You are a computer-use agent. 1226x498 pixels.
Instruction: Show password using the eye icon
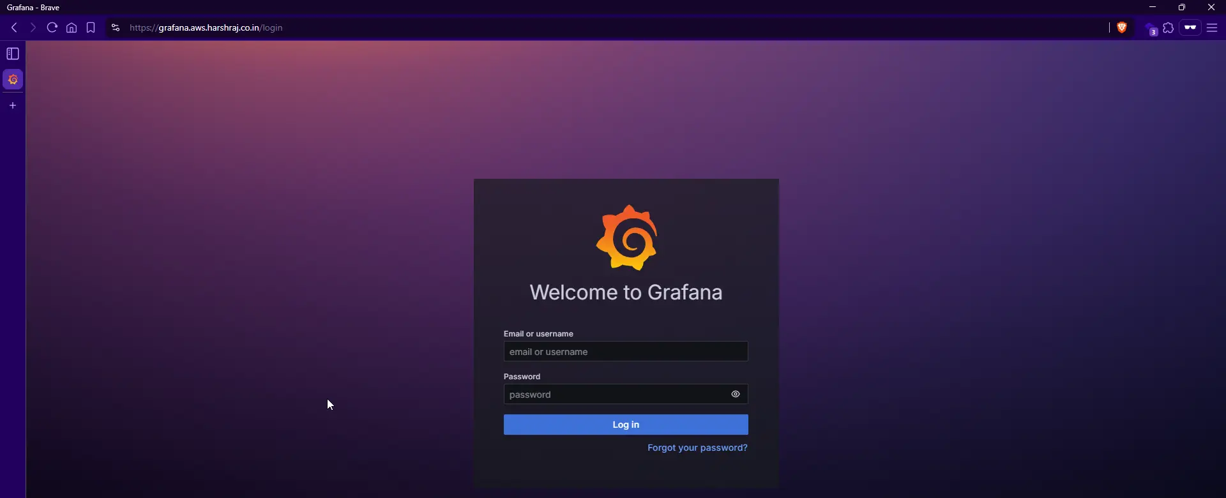click(x=736, y=395)
